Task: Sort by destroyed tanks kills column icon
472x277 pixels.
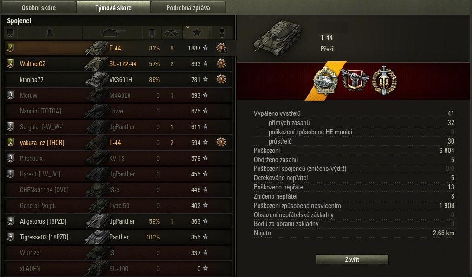Action: coord(172,33)
